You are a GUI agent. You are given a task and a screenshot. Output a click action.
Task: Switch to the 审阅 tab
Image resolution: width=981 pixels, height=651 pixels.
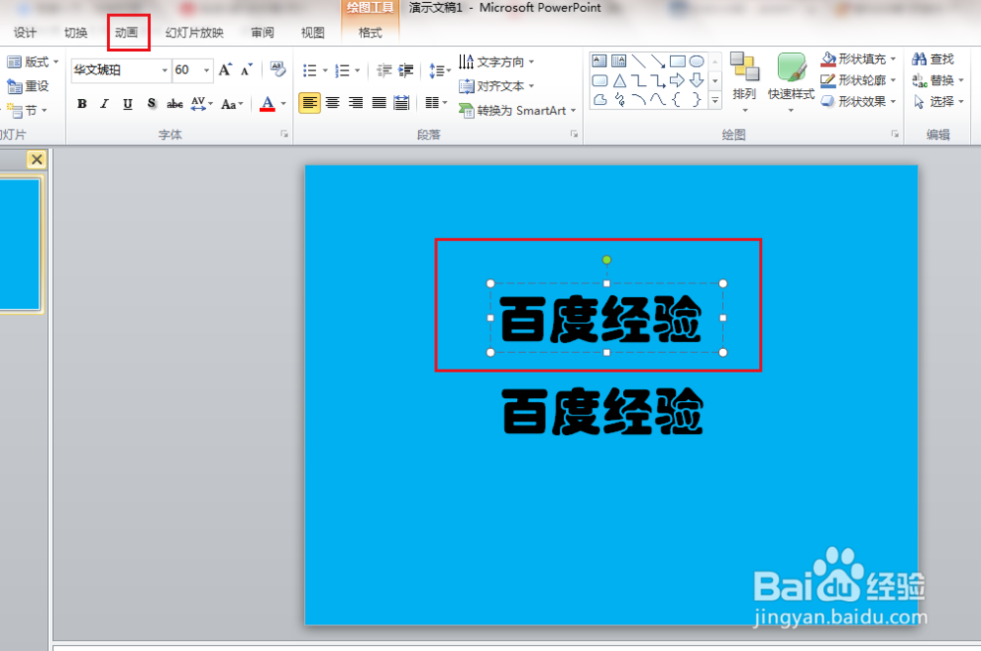[x=263, y=32]
